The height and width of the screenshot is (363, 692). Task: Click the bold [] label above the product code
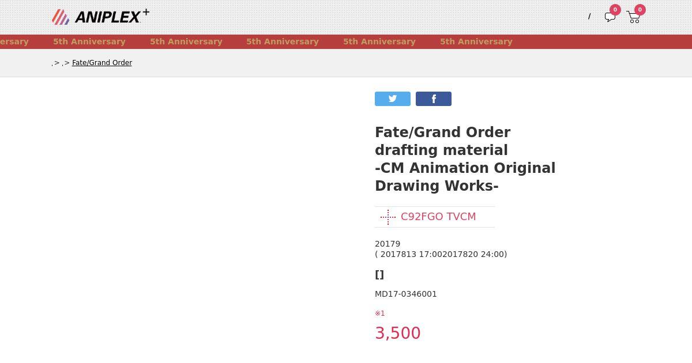pos(379,274)
